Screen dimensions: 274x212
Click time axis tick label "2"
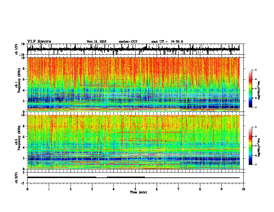tap(71, 189)
